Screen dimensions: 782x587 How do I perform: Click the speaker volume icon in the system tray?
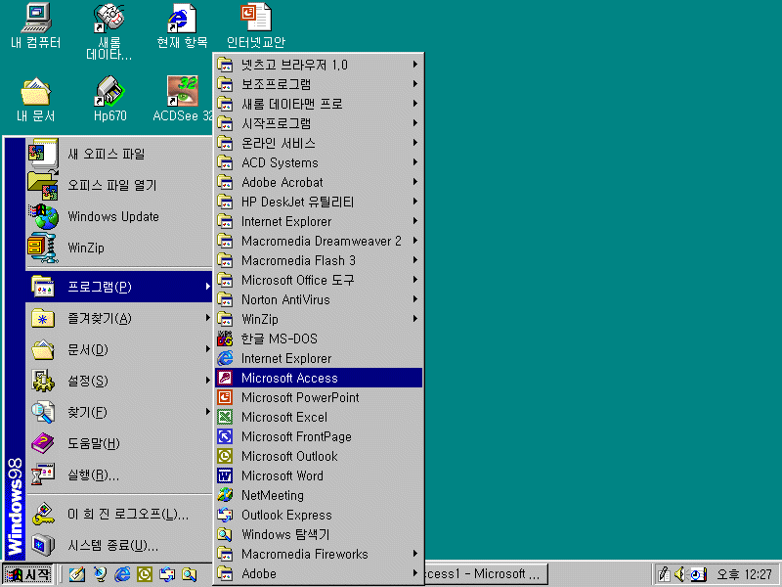click(x=679, y=574)
